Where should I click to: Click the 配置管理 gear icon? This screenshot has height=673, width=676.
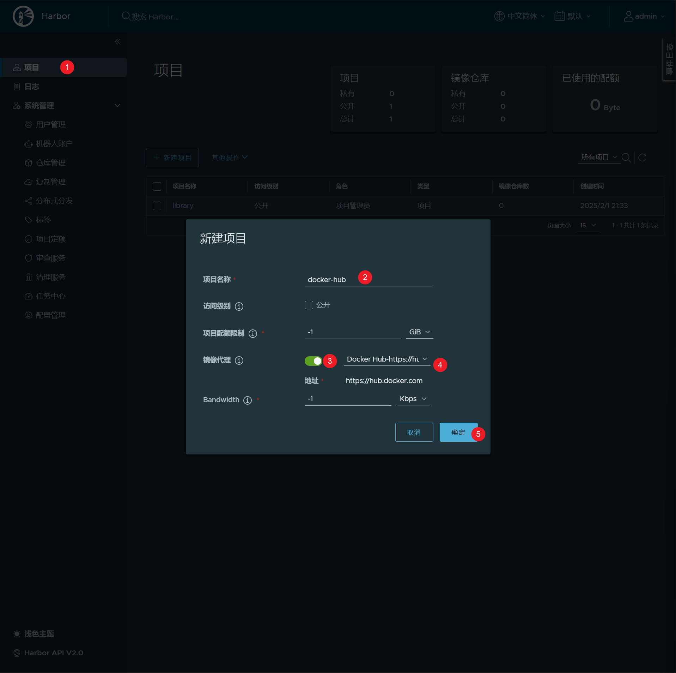pos(29,315)
